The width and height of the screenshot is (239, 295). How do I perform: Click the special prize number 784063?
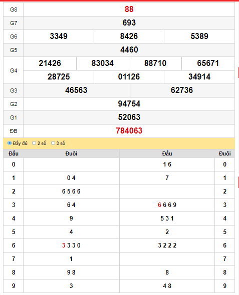129,131
